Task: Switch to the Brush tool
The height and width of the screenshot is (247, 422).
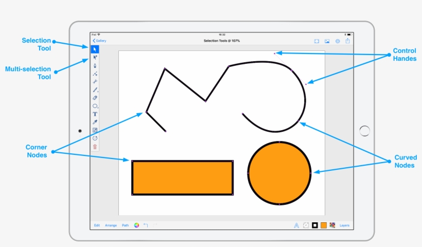Action: pyautogui.click(x=95, y=90)
